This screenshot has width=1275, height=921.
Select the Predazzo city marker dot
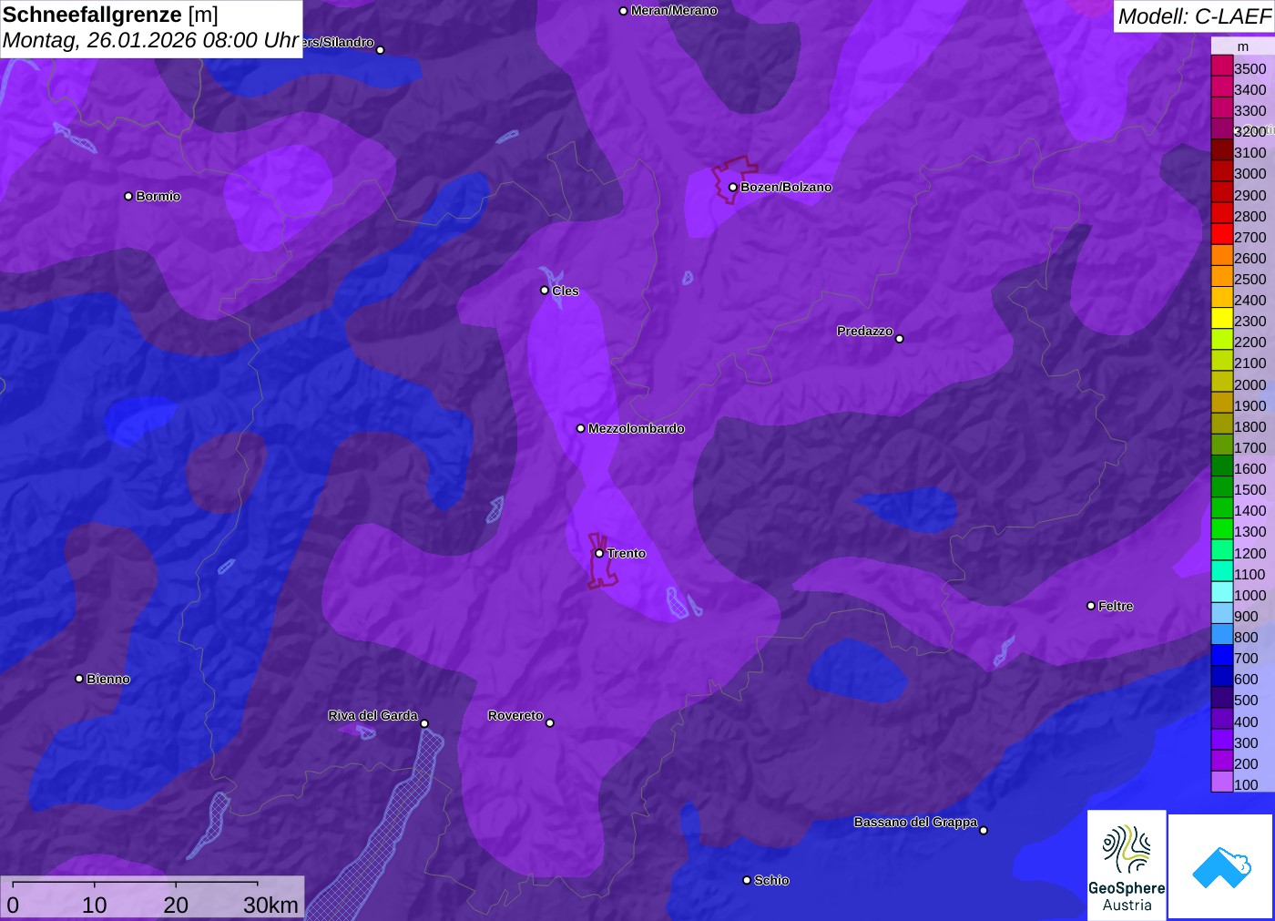[900, 339]
